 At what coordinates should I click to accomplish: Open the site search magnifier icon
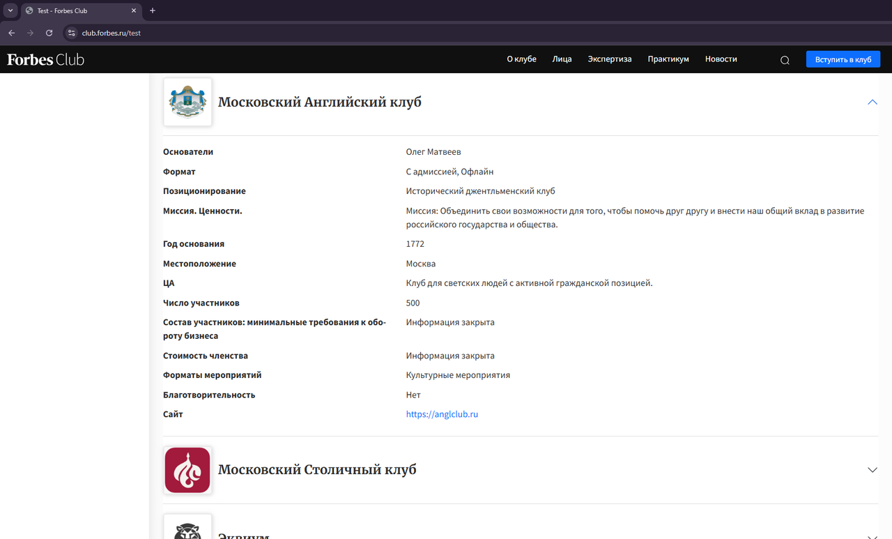pos(785,60)
